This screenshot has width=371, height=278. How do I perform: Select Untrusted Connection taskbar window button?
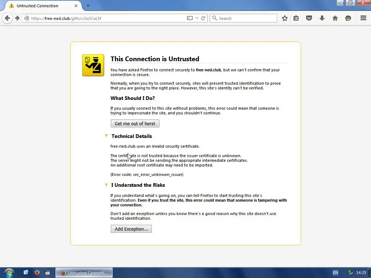[x=84, y=273]
